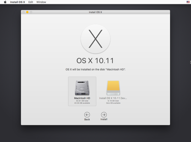Click the Install OS X 10.11 Dev label

click(x=113, y=98)
